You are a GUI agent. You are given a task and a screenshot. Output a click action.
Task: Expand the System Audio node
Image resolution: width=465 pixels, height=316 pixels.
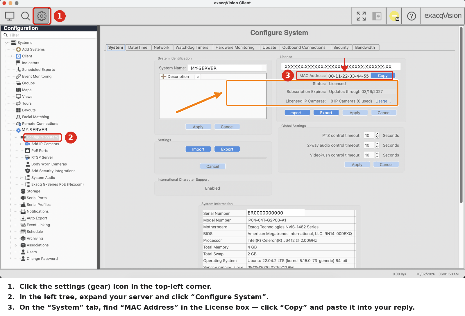tap(21, 178)
